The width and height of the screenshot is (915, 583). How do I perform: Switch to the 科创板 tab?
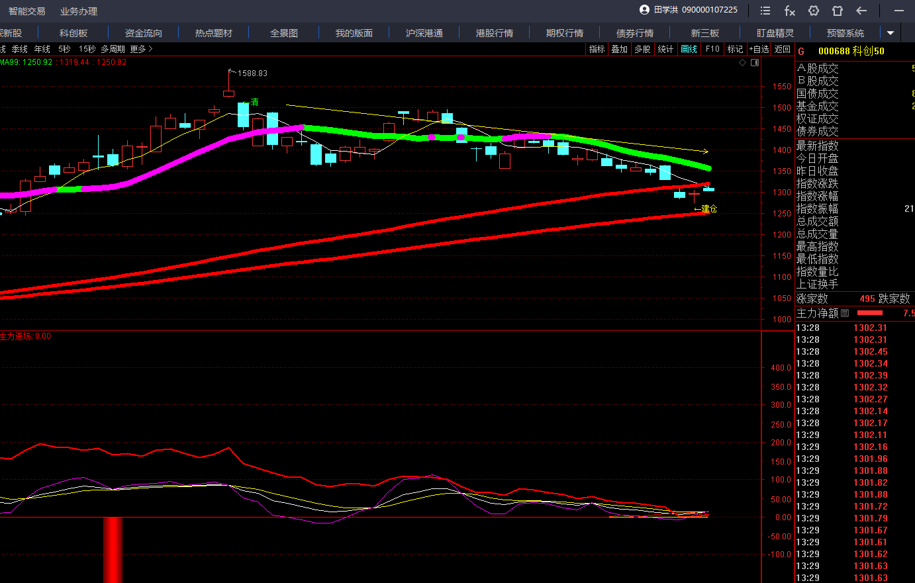(73, 33)
